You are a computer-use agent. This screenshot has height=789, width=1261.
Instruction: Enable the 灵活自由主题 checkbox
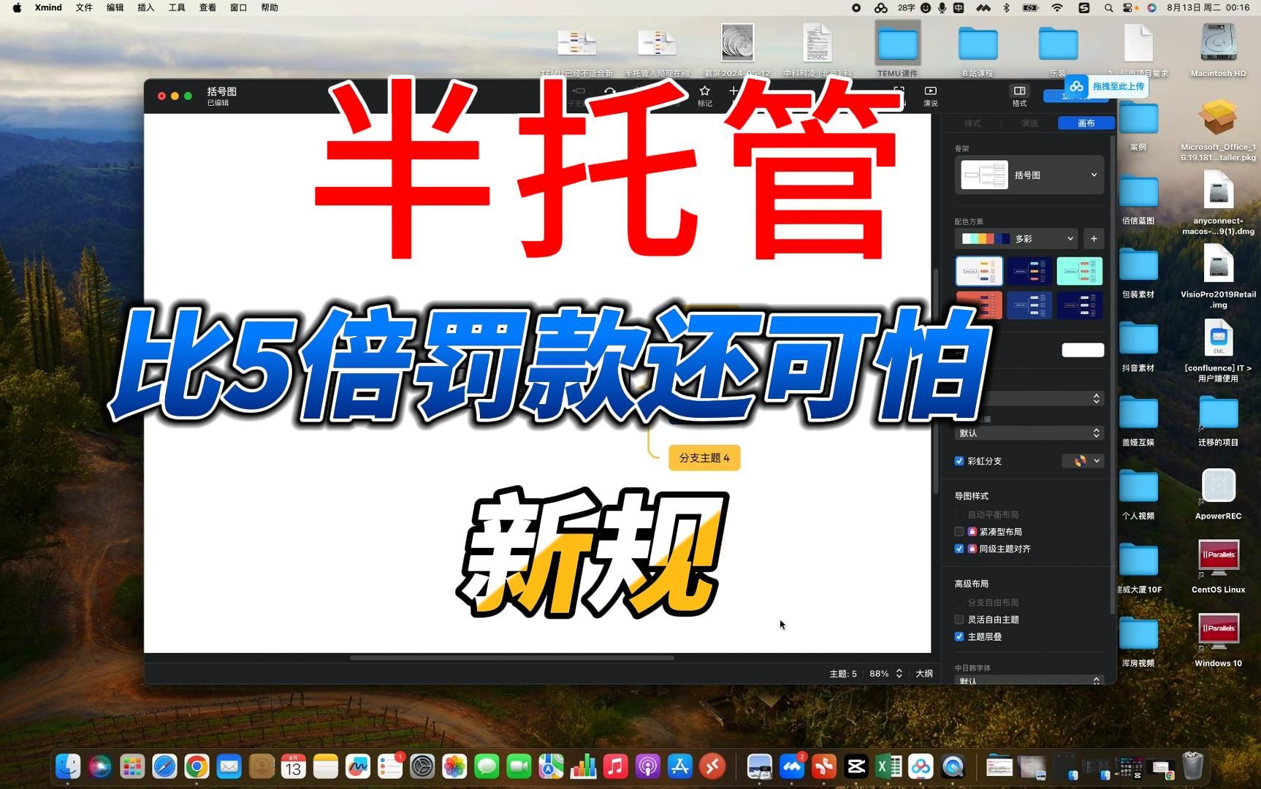[959, 620]
